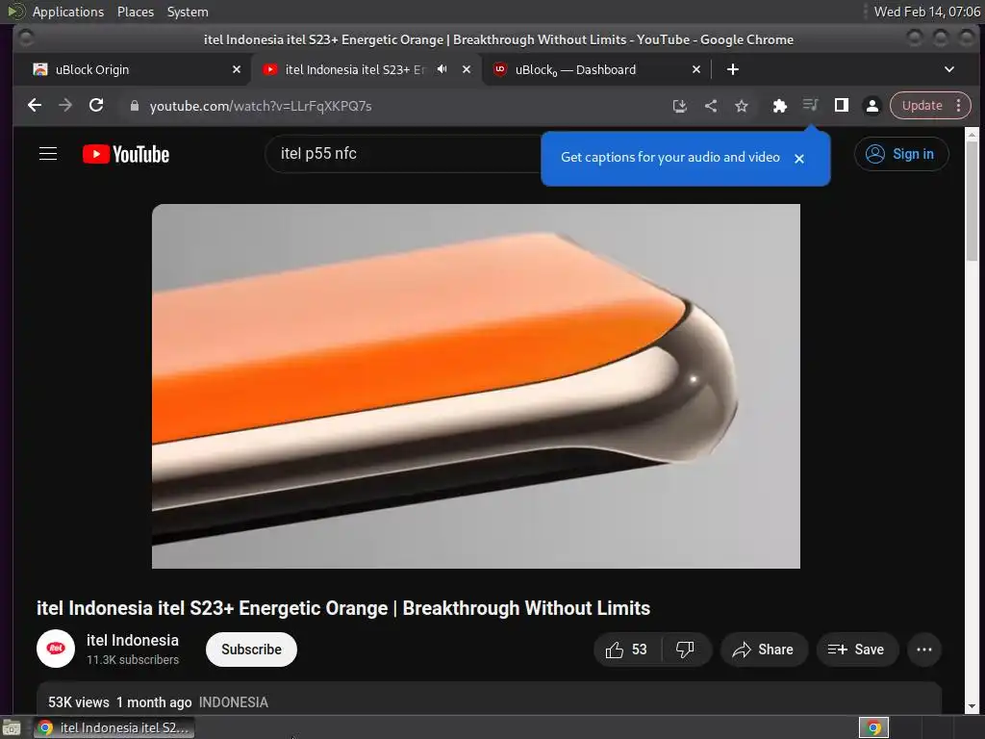Click Sign in on YouTube
This screenshot has width=985, height=739.
900,154
